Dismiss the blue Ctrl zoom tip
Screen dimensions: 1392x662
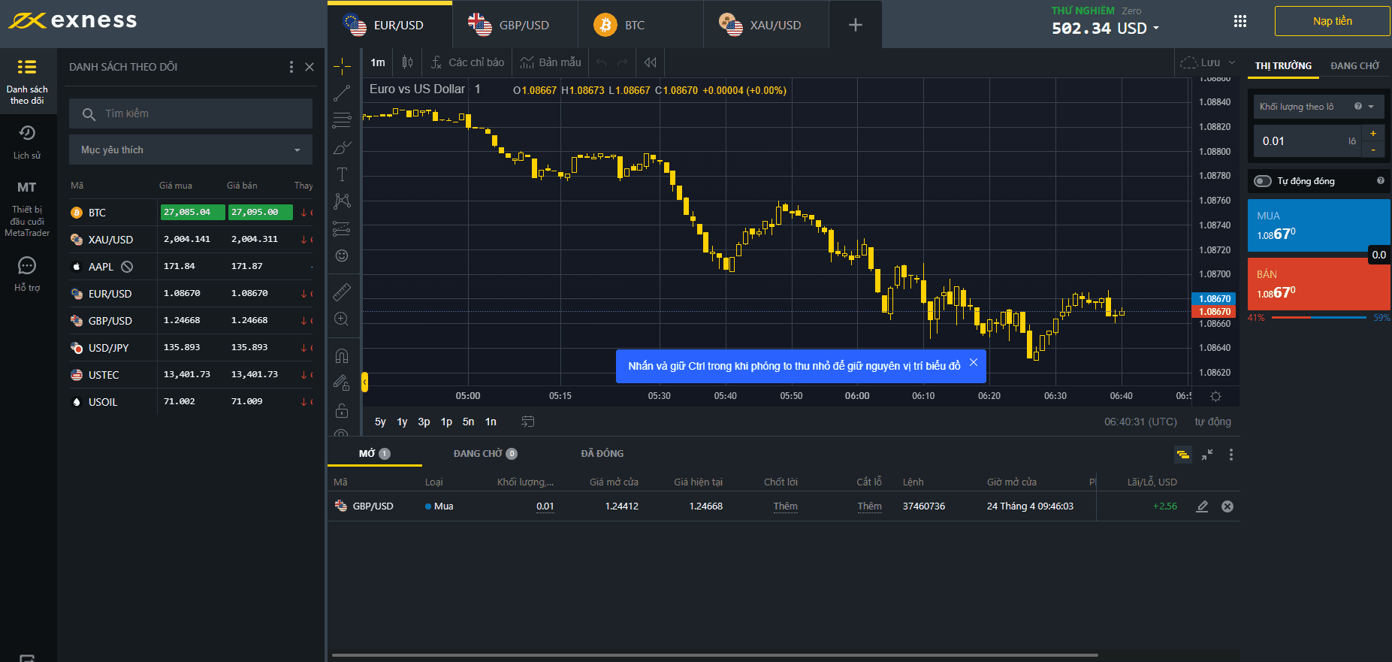[974, 362]
